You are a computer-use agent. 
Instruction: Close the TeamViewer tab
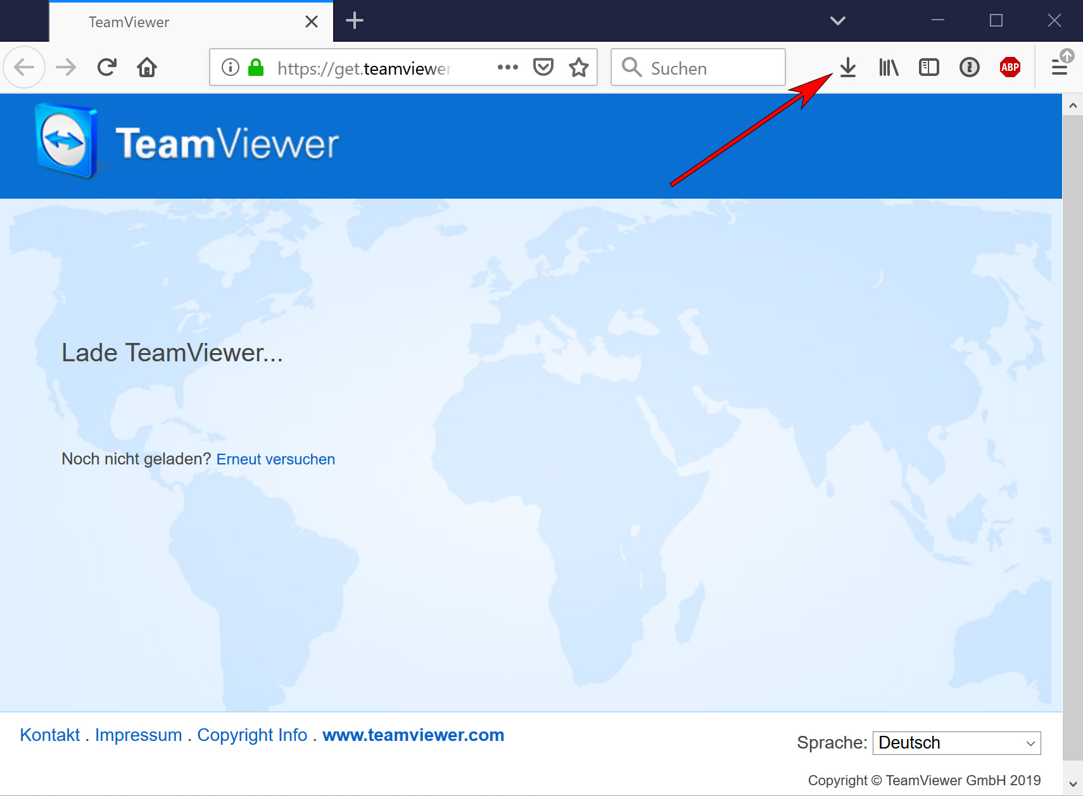312,22
